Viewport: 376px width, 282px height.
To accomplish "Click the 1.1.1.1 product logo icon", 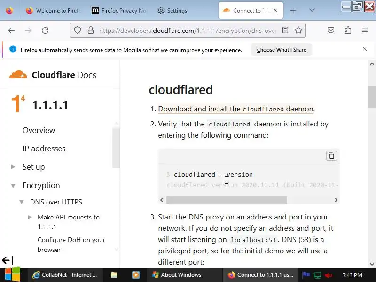I will (18, 103).
